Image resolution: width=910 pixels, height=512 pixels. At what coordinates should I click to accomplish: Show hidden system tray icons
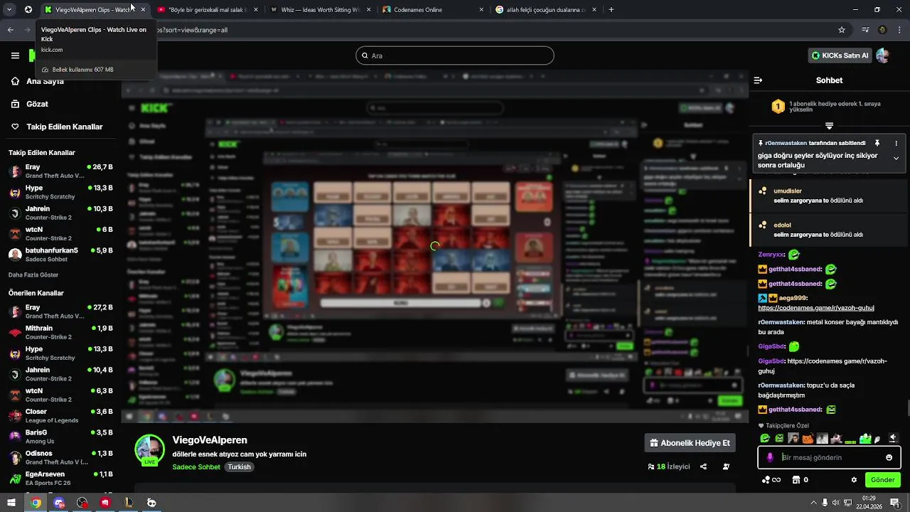tap(813, 503)
